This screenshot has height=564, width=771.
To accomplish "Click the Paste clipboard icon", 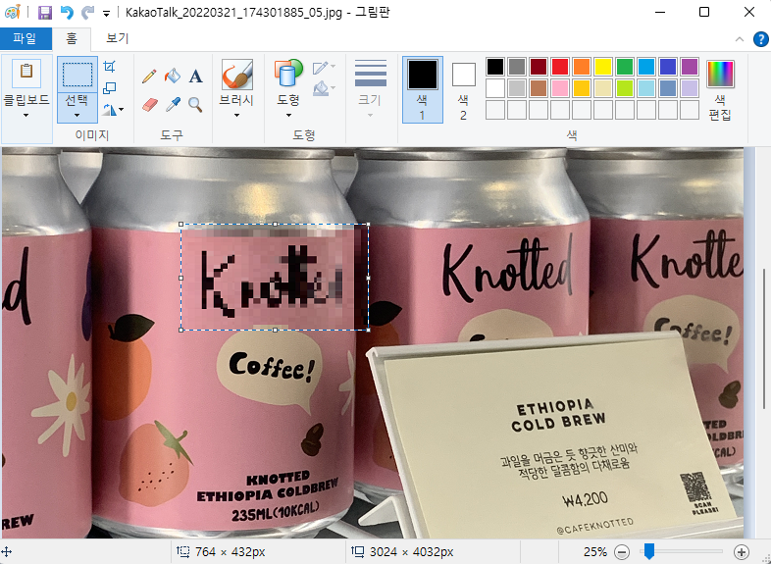I will pos(26,73).
